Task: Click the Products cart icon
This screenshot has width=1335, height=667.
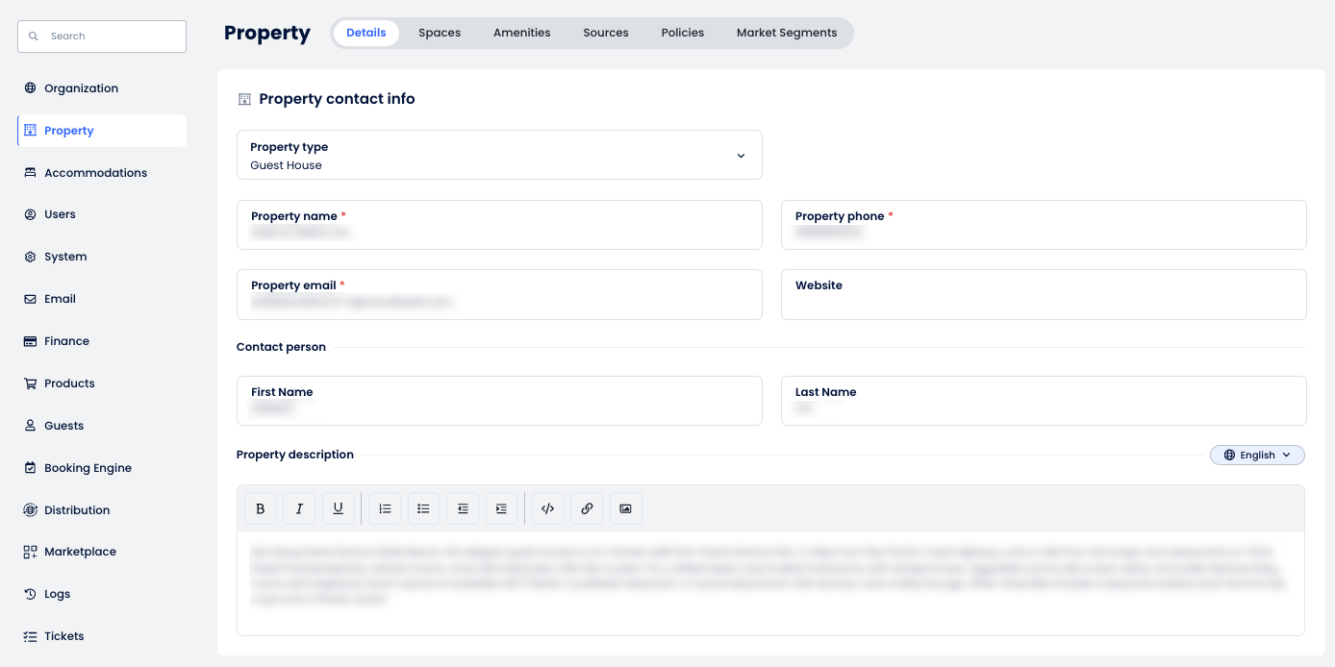Action: [30, 383]
